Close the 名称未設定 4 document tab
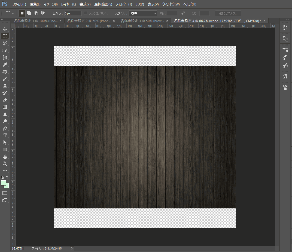Image resolution: width=292 pixels, height=252 pixels. point(264,21)
